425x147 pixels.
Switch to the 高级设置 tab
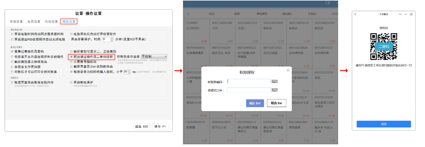click(69, 22)
